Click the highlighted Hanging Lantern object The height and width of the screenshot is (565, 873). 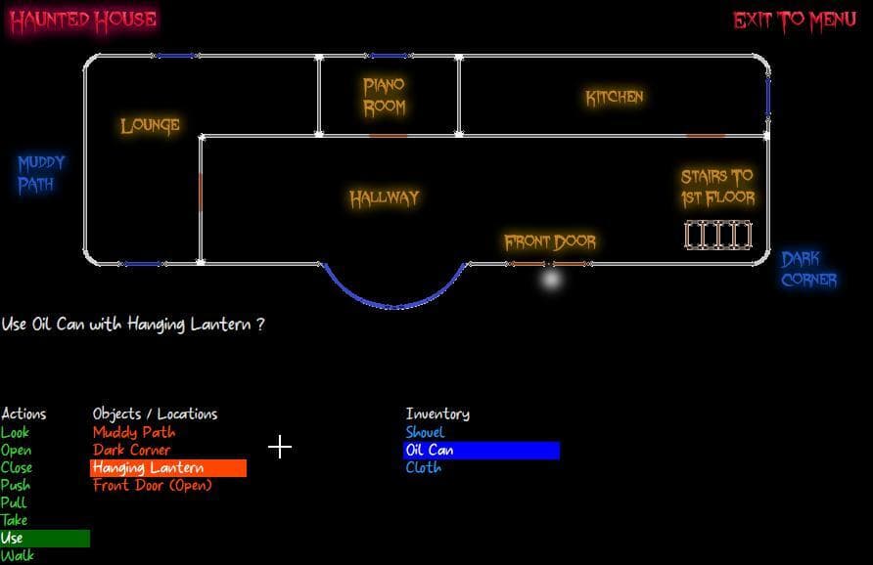coord(168,467)
